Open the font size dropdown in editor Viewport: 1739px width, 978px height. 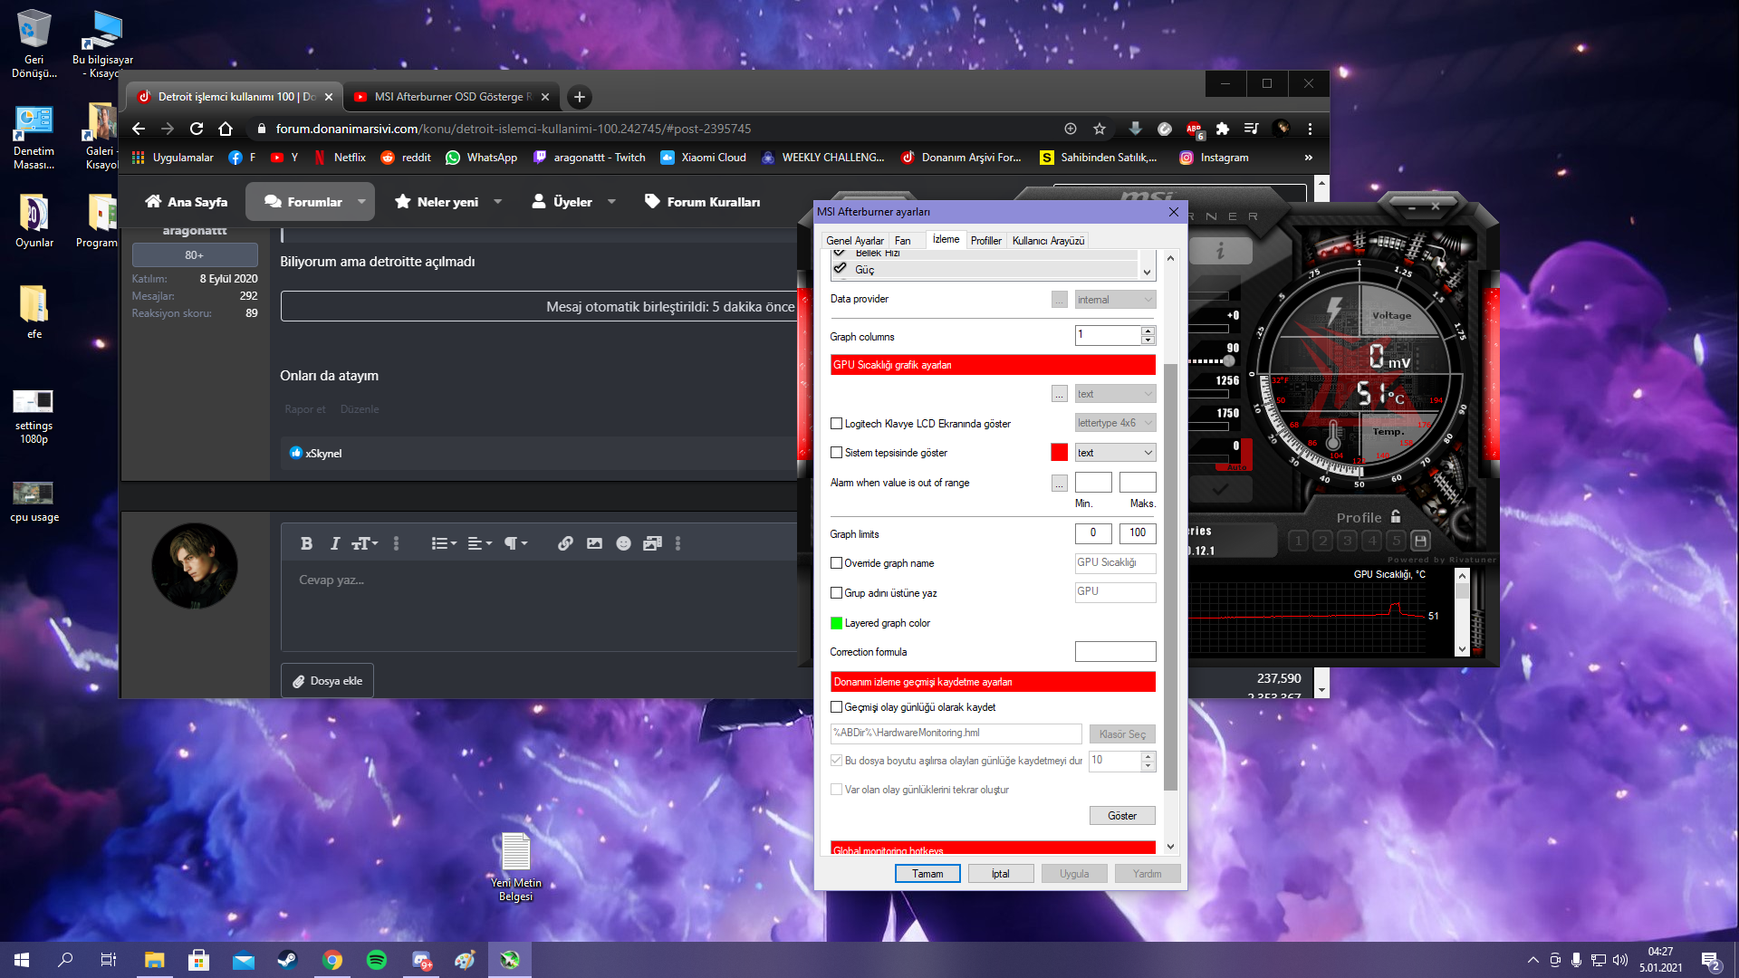pyautogui.click(x=365, y=543)
